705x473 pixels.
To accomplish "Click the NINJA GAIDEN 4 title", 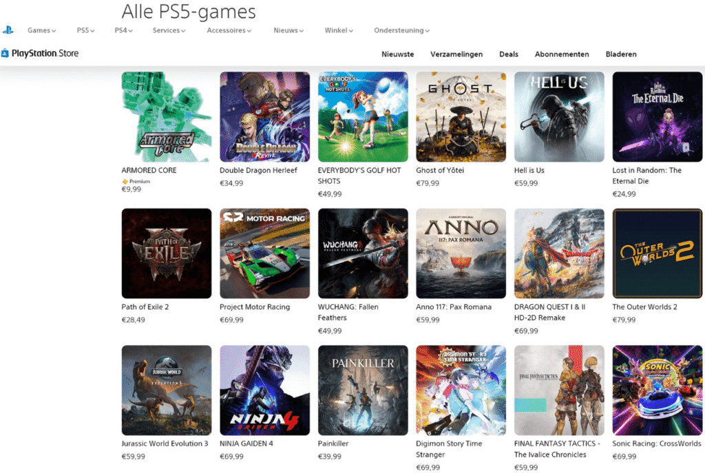I will (x=246, y=443).
